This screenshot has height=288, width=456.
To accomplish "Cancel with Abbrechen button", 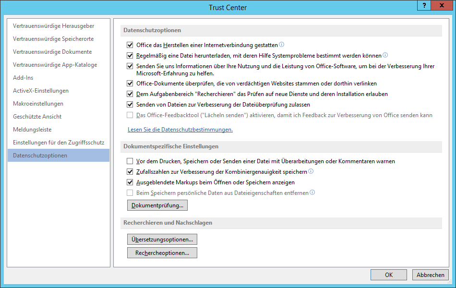I will [431, 275].
